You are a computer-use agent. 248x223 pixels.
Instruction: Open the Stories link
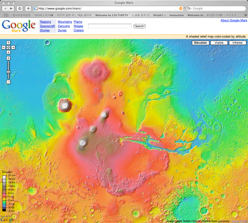pyautogui.click(x=45, y=30)
